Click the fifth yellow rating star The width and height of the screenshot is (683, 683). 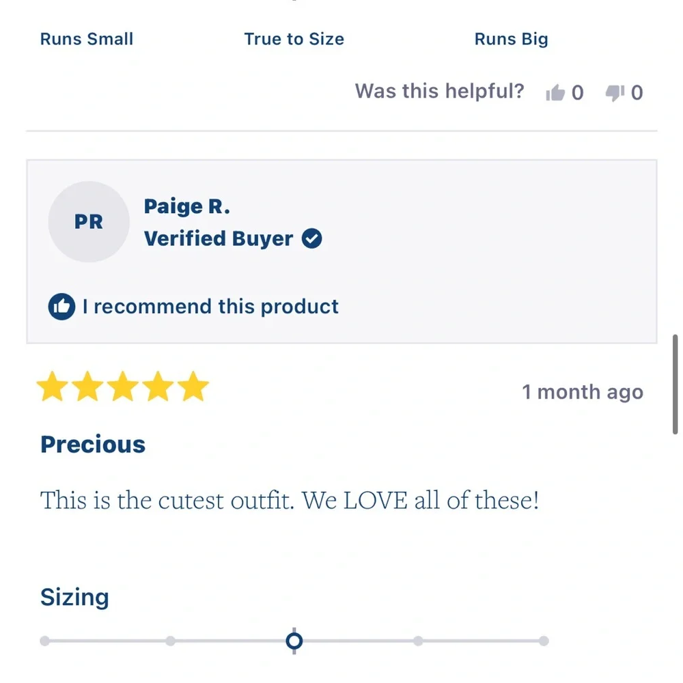(x=193, y=386)
